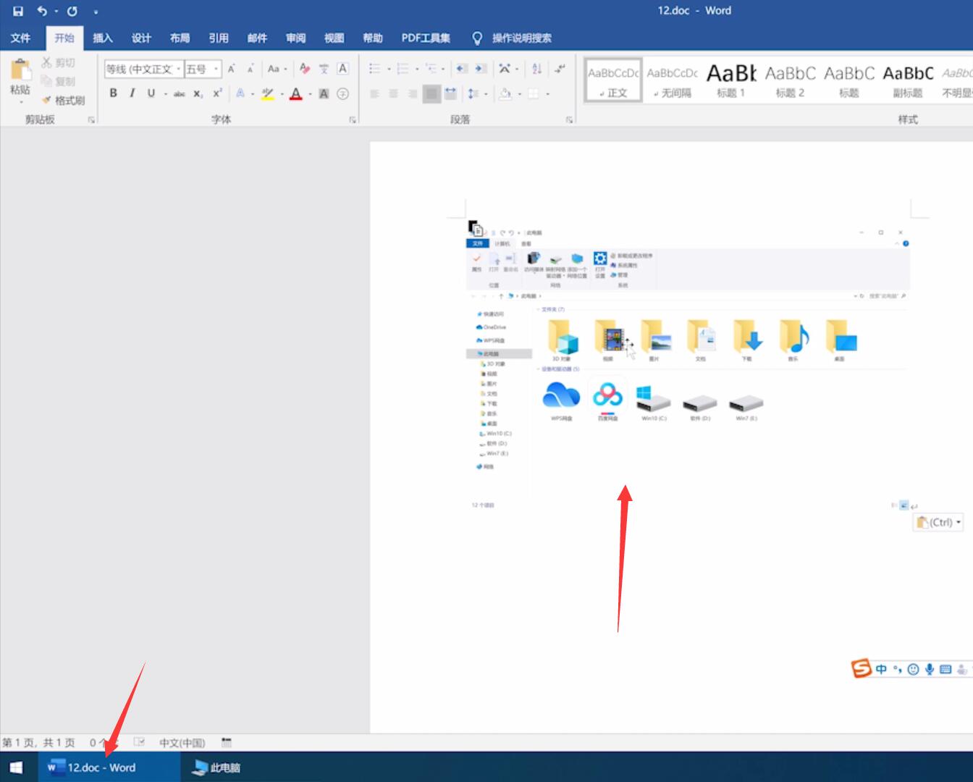Open the spelling check icon in status bar

click(139, 742)
